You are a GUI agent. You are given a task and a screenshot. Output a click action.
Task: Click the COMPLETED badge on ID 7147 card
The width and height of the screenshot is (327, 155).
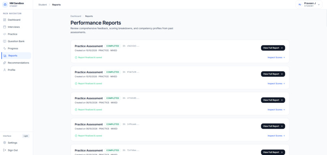point(113,150)
